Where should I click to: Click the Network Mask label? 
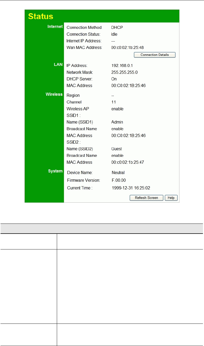pyautogui.click(x=80, y=72)
